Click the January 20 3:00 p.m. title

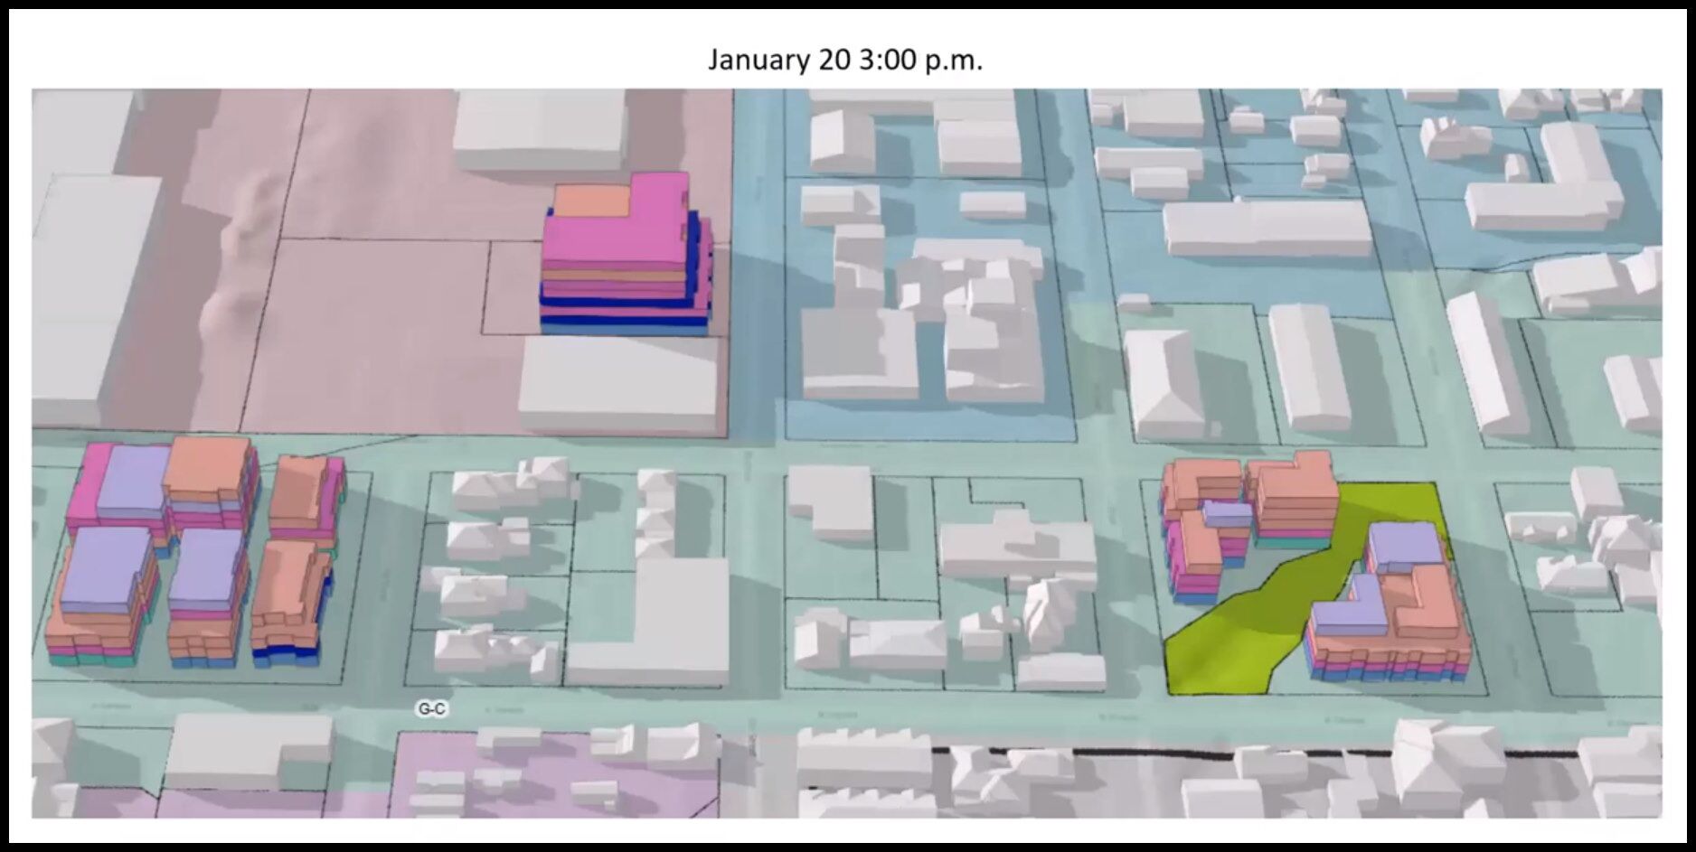[x=844, y=61]
